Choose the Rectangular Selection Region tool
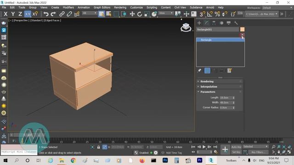The image size is (294, 165). tap(116, 14)
